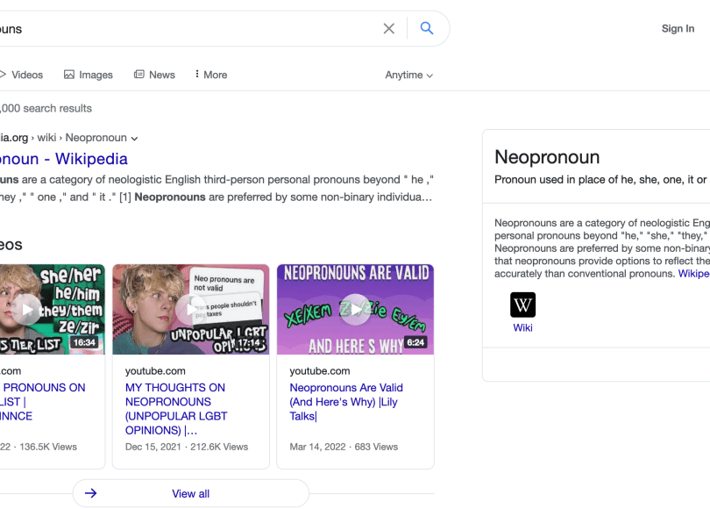Open the Videos search tab
The height and width of the screenshot is (509, 710).
[x=21, y=75]
